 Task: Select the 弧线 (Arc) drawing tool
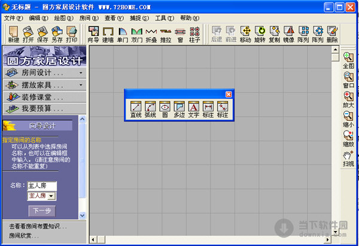click(150, 108)
